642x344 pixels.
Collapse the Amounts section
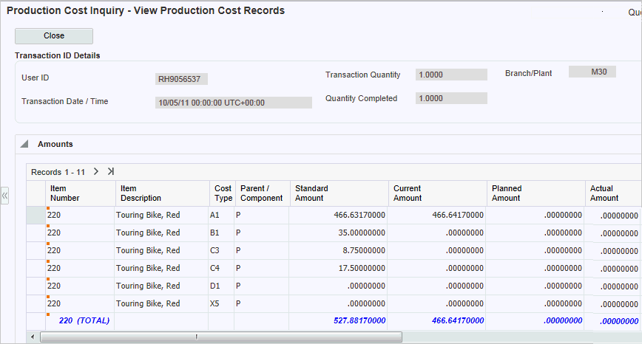pyautogui.click(x=24, y=144)
